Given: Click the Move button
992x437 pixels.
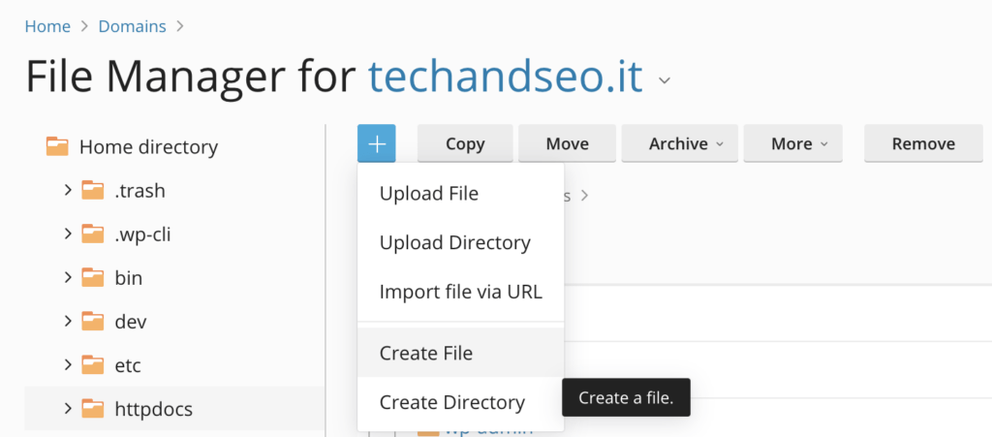Looking at the screenshot, I should [568, 143].
